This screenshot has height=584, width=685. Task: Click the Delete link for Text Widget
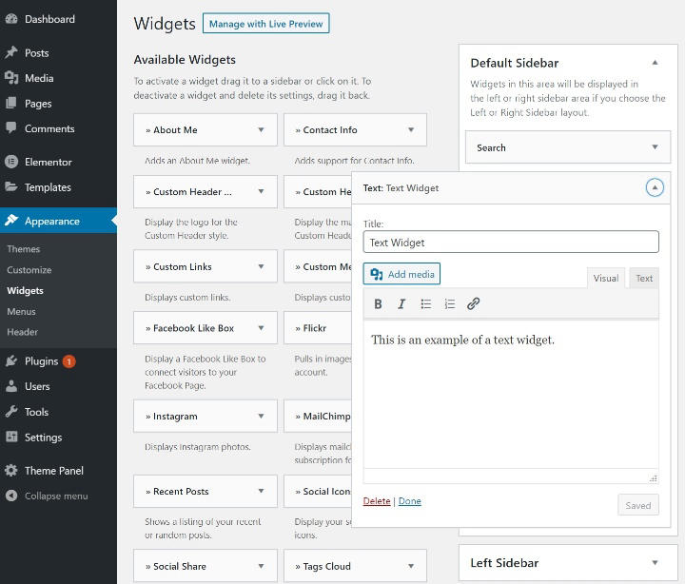(377, 501)
